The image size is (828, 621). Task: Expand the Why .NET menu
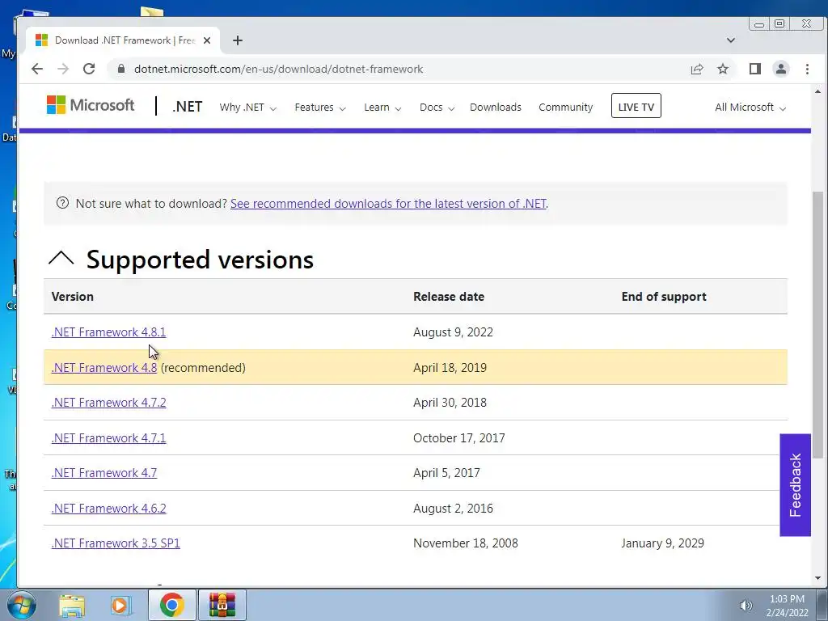click(247, 108)
